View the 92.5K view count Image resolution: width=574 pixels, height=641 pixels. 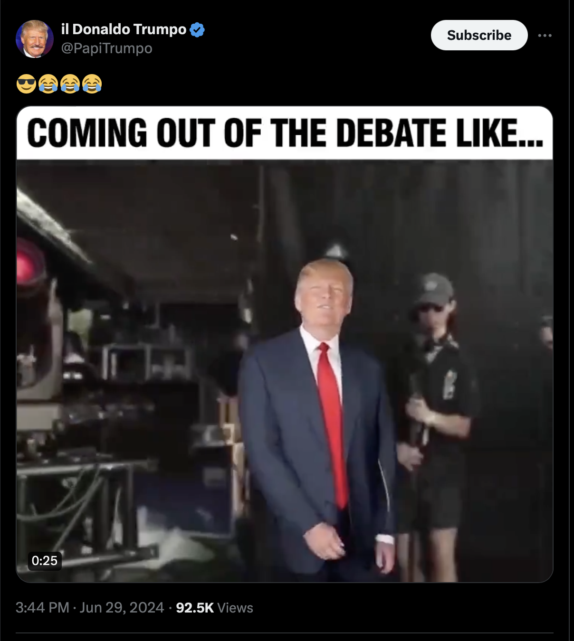tap(195, 608)
